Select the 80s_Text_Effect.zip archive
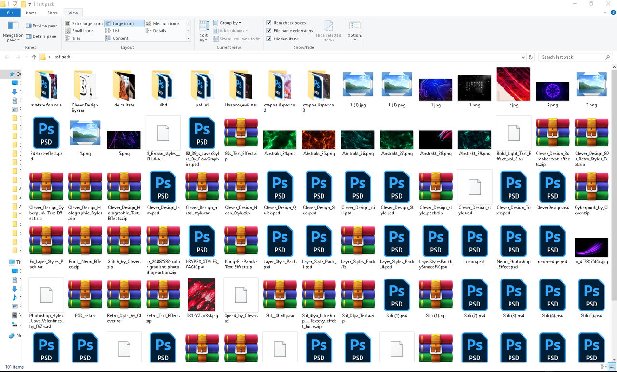The width and height of the screenshot is (617, 372). [241, 140]
